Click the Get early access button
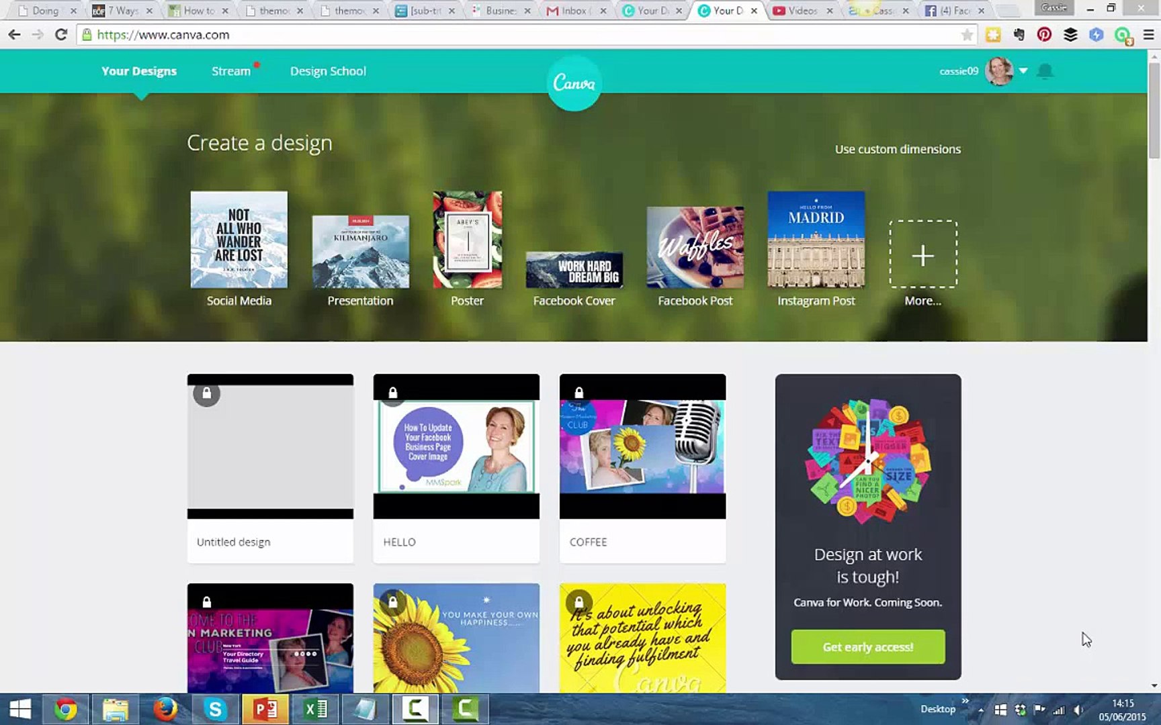This screenshot has height=725, width=1161. point(867,646)
